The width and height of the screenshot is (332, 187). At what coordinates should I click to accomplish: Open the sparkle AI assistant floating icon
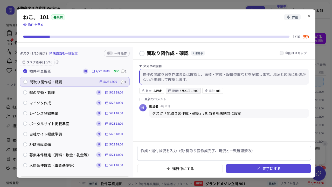(x=319, y=173)
